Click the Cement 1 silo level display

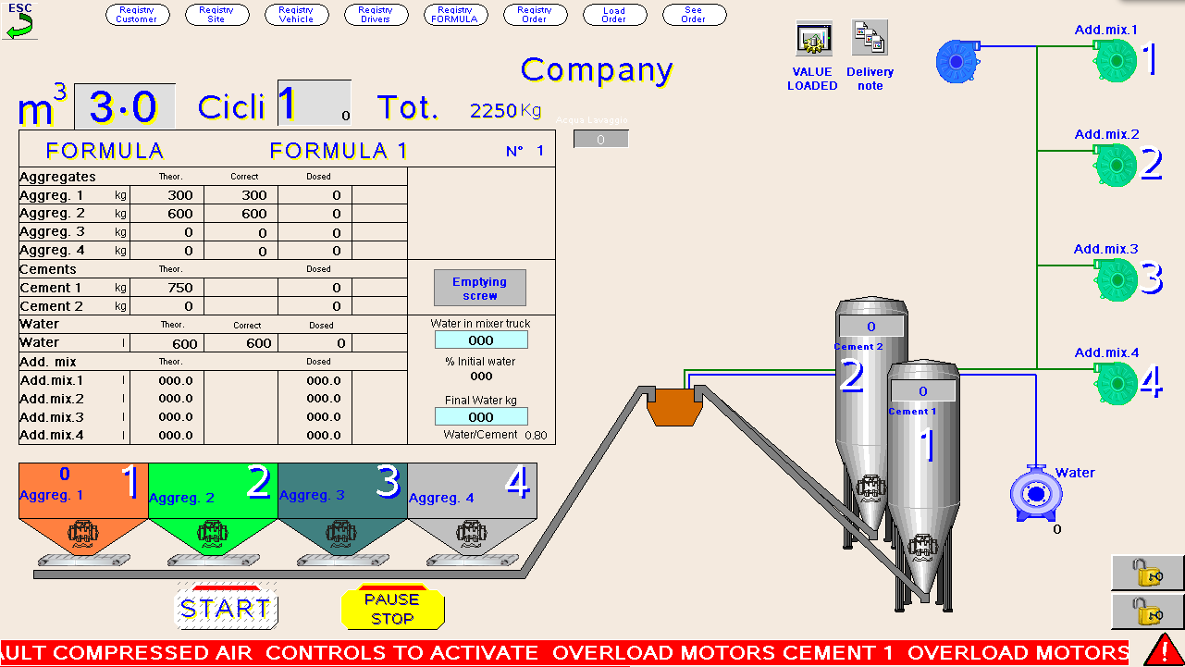pyautogui.click(x=923, y=391)
